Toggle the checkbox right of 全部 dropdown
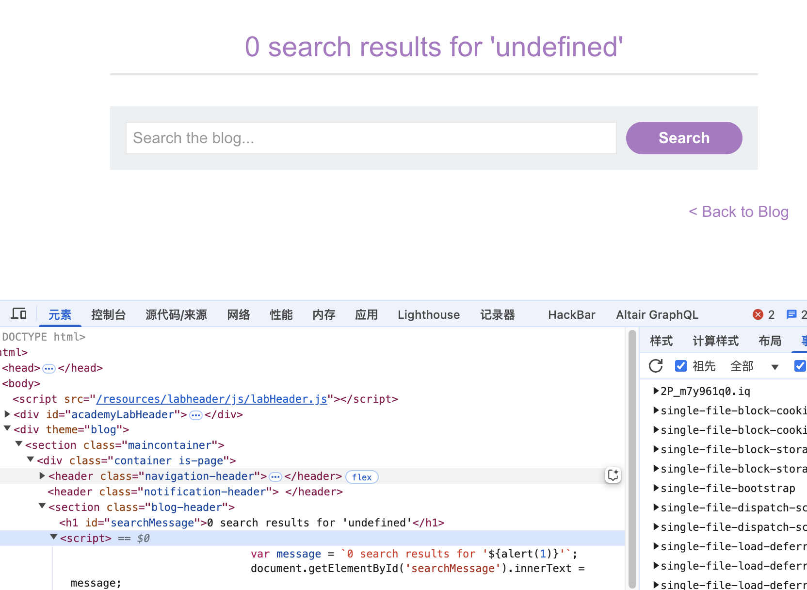Viewport: 807px width, 590px height. point(800,366)
